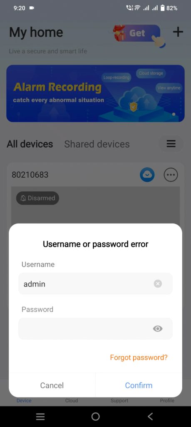Clear the admin username with X icon

click(x=158, y=284)
